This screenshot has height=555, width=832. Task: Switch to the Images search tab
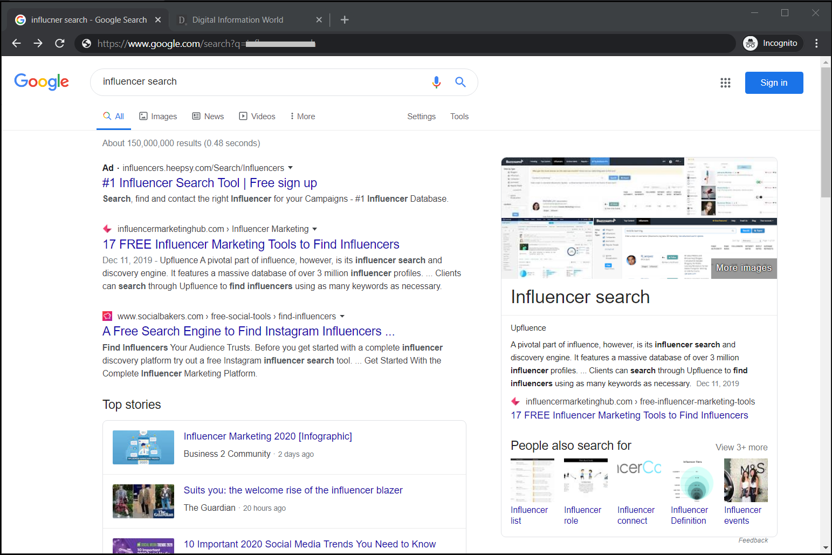[x=158, y=116]
